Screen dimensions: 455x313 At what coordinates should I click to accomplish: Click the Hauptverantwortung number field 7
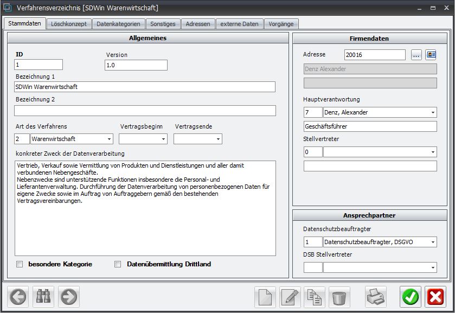tap(313, 112)
